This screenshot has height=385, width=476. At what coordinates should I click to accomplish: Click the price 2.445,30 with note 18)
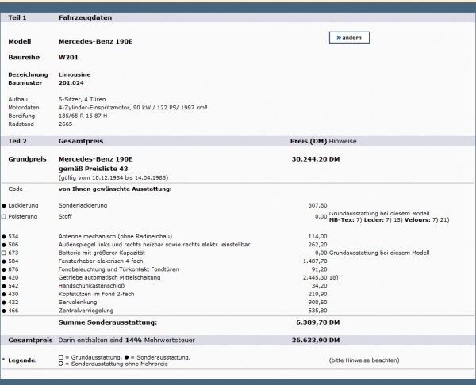(321, 277)
